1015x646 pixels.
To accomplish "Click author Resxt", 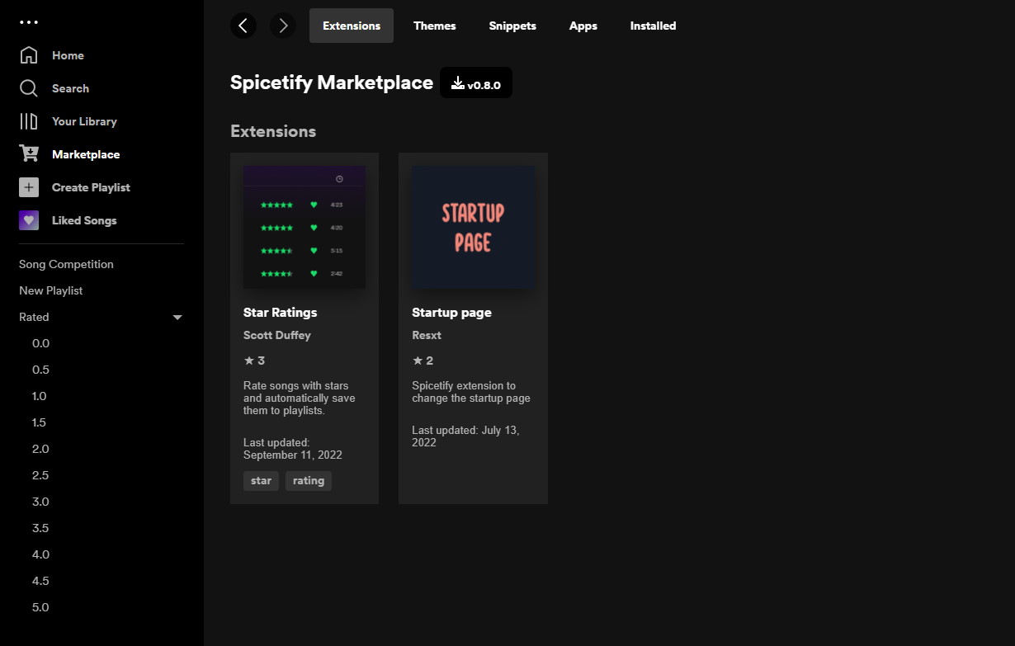I will (x=427, y=335).
